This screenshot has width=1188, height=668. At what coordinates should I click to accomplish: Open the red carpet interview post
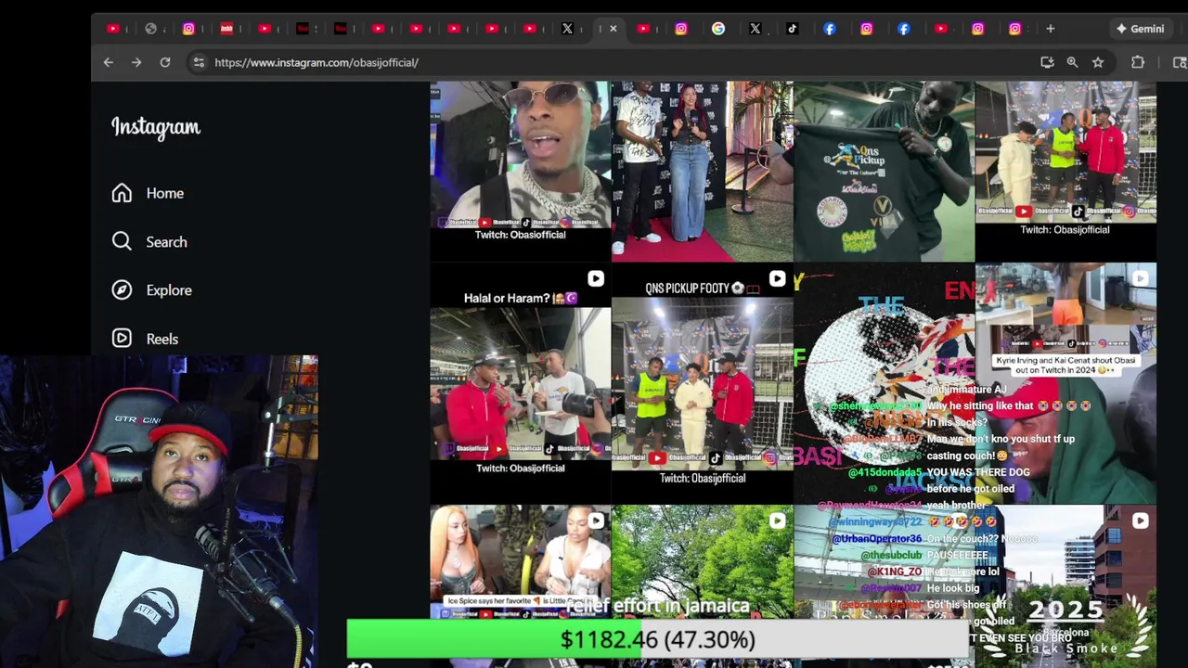pyautogui.click(x=703, y=172)
